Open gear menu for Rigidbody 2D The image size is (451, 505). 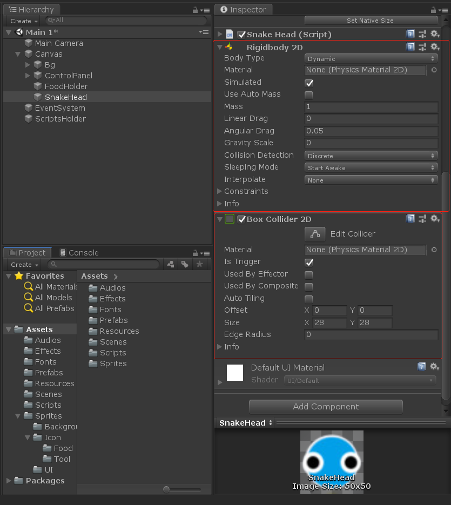435,46
